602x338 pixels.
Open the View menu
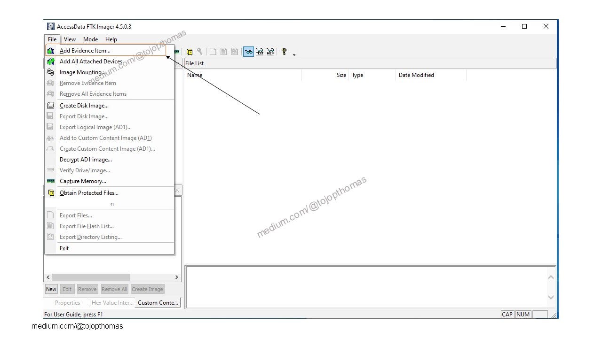(70, 39)
